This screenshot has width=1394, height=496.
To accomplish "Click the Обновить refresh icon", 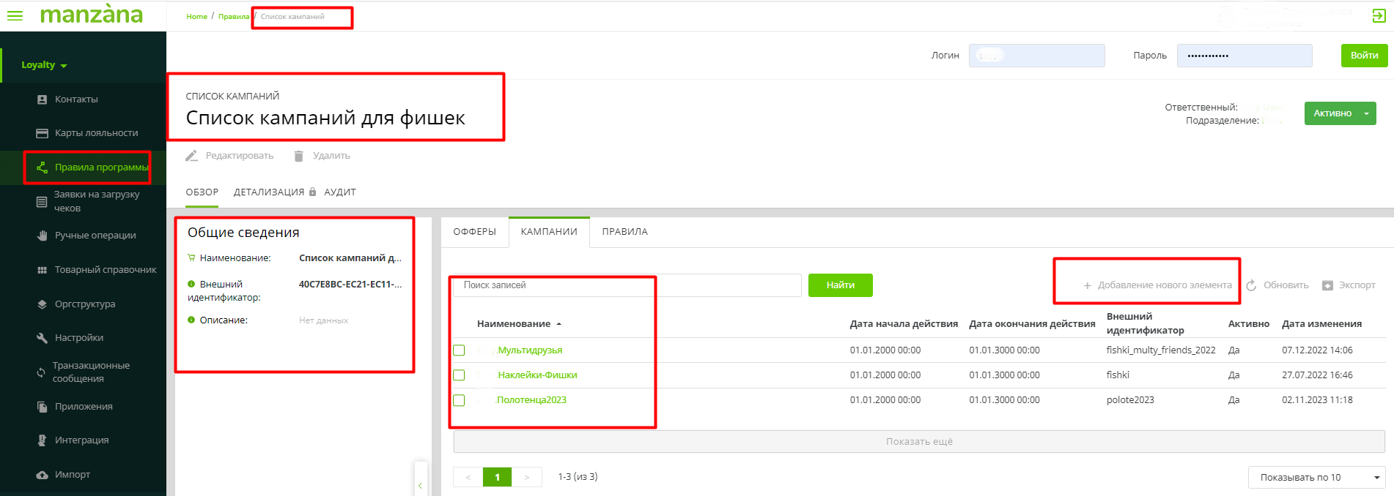I will pos(1251,285).
